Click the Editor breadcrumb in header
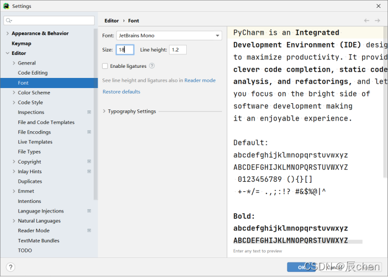Viewport: 388px width, 277px height. click(112, 21)
